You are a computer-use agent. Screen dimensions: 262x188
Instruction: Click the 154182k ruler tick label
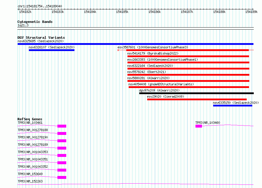coord(25,12)
